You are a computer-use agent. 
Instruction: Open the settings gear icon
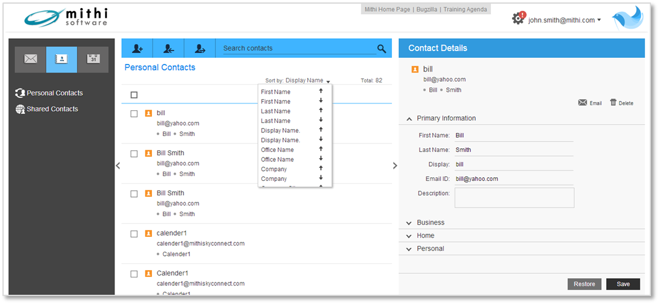[518, 19]
